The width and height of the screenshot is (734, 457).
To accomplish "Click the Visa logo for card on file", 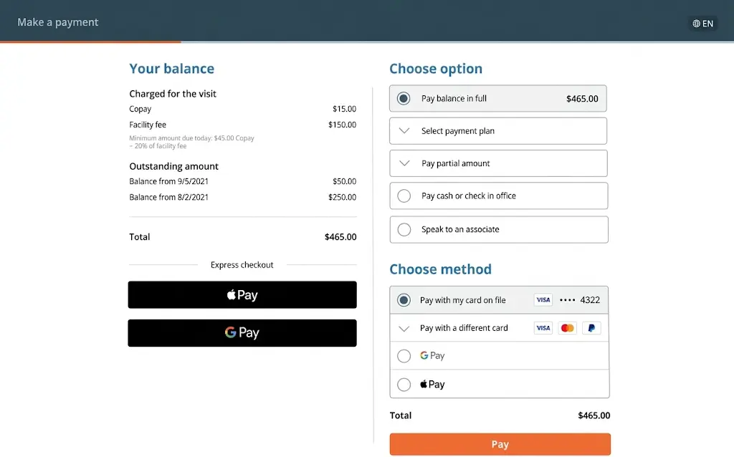I will pyautogui.click(x=543, y=300).
